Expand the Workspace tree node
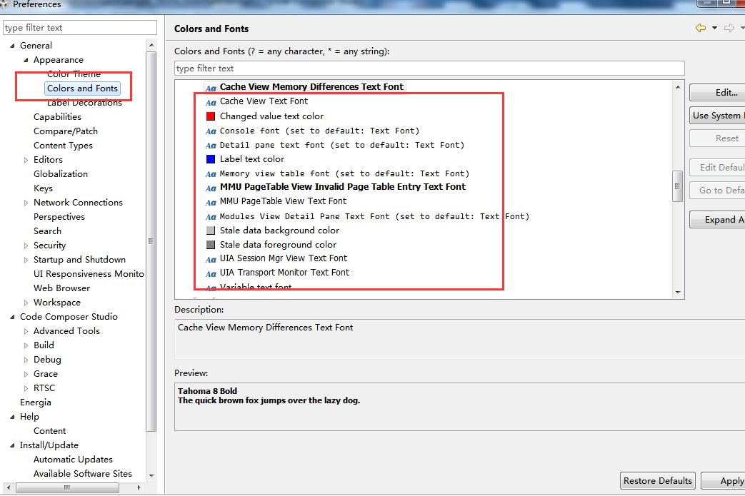The height and width of the screenshot is (496, 745). point(26,303)
